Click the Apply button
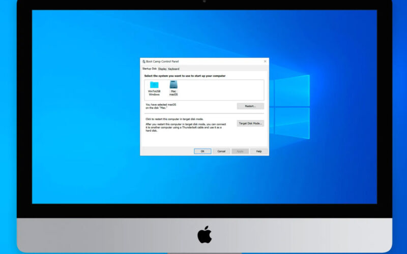Image resolution: width=407 pixels, height=254 pixels. pos(240,151)
